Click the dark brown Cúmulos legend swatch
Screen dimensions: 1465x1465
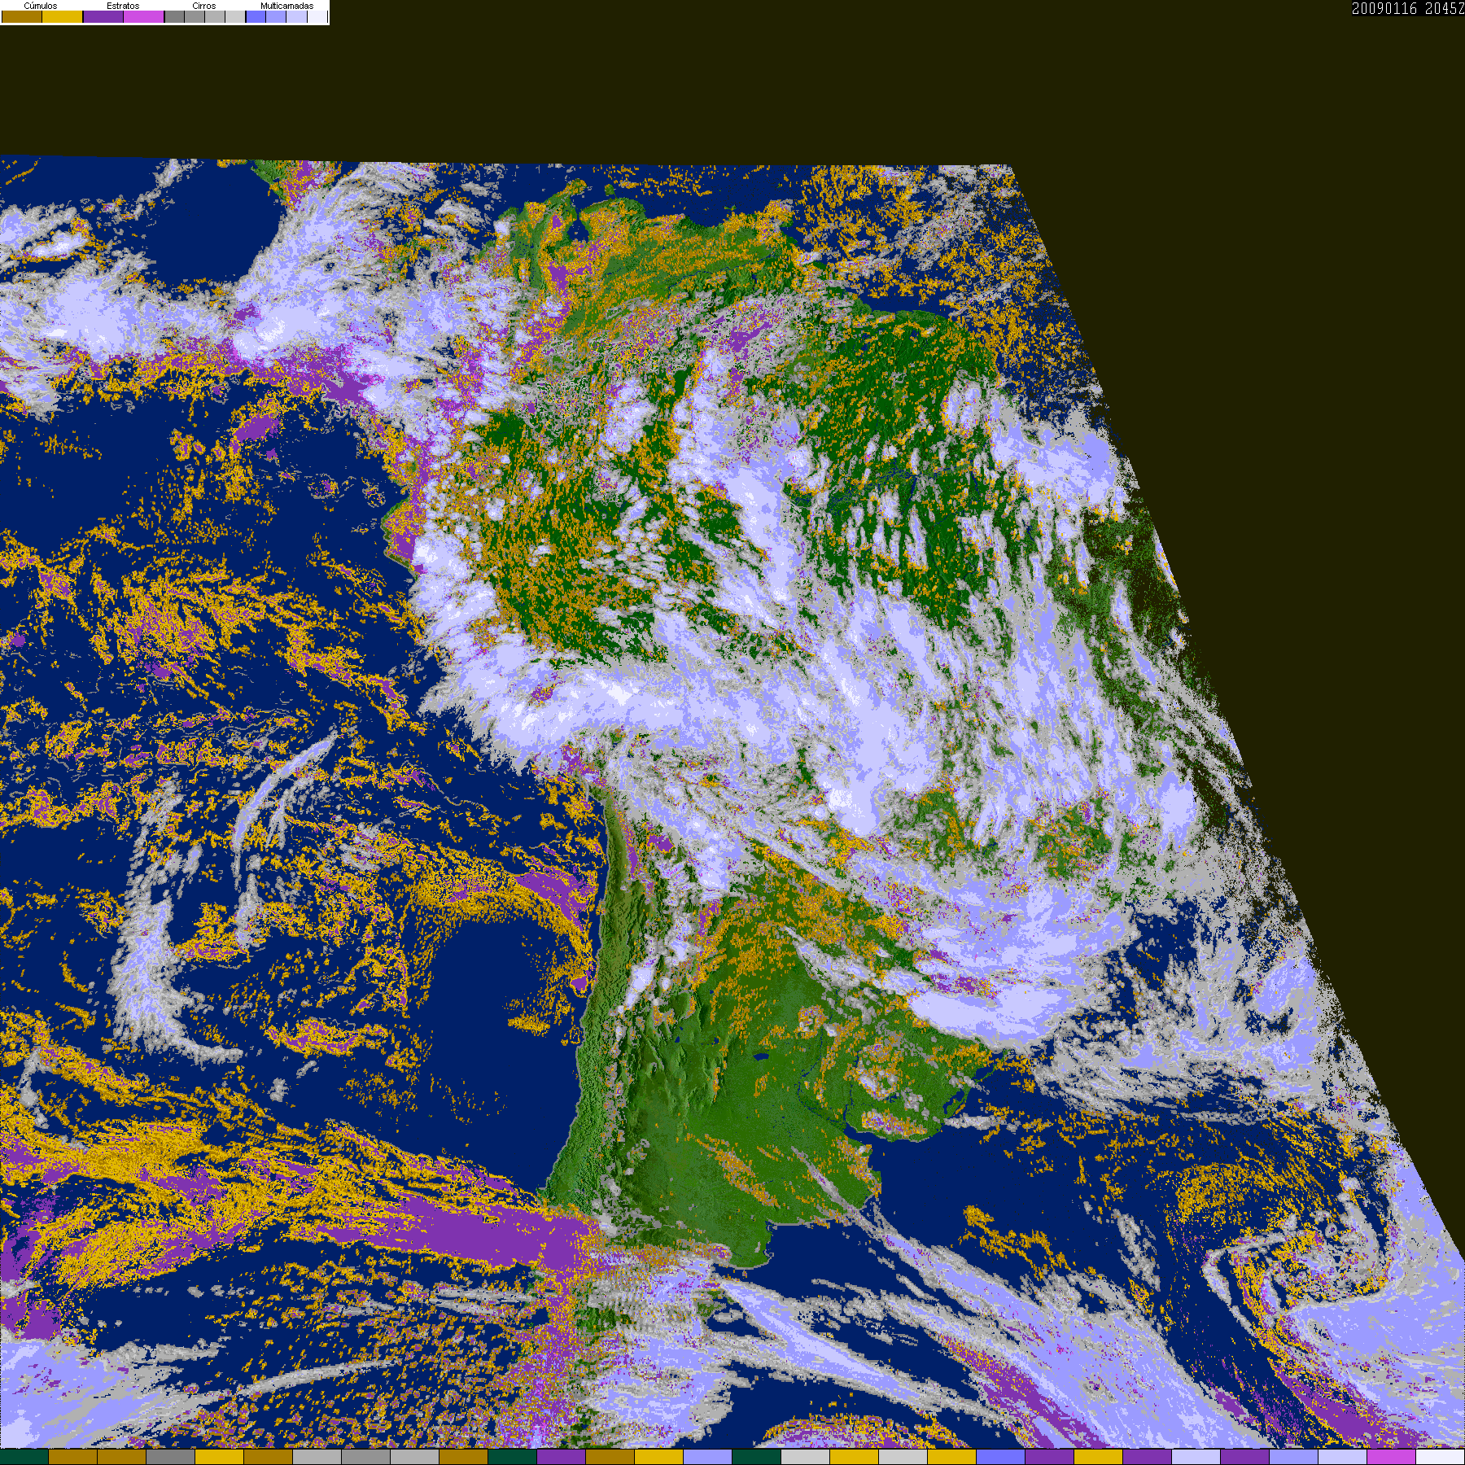pyautogui.click(x=22, y=16)
